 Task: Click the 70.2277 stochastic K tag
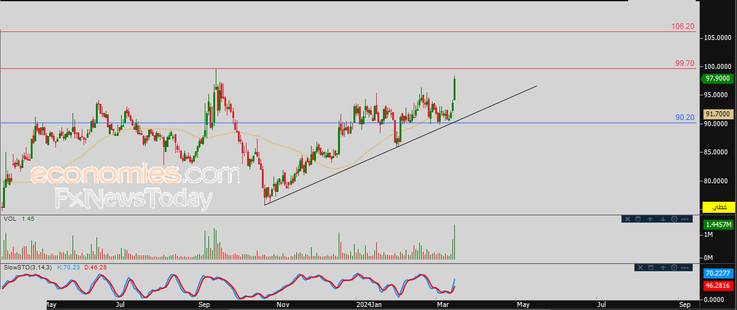coord(719,273)
